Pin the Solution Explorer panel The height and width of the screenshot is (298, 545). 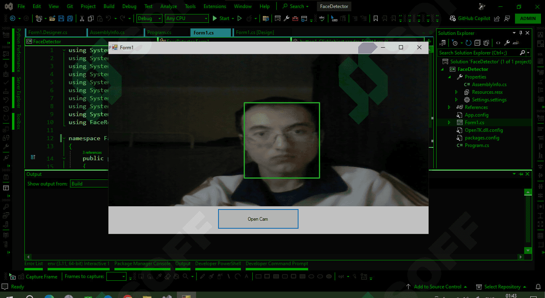(x=521, y=33)
